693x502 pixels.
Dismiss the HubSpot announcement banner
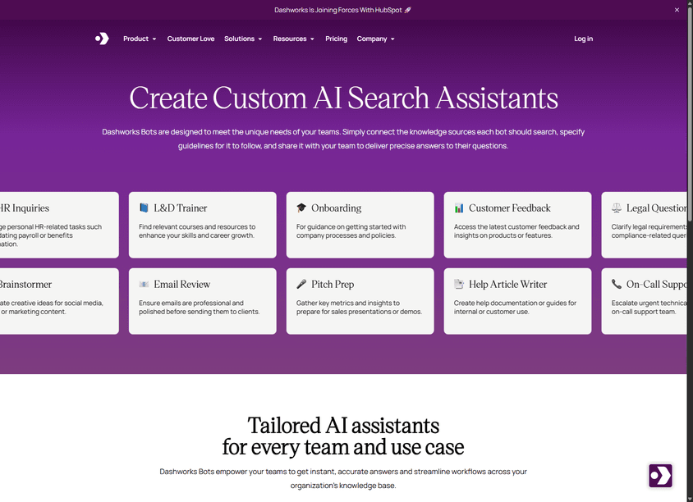click(x=677, y=10)
